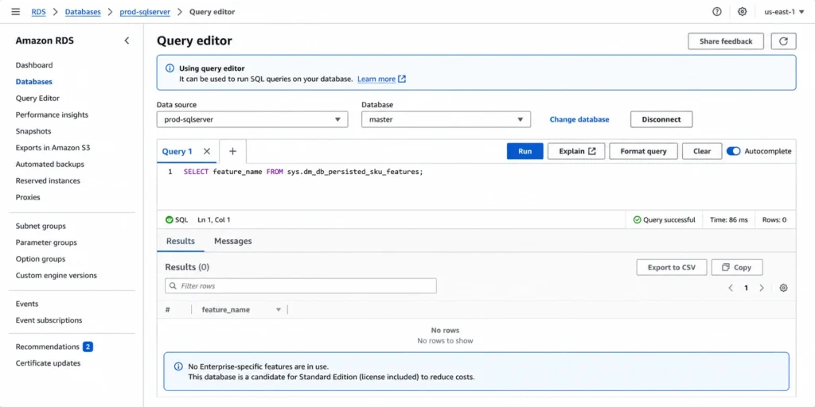Screen dimensions: 815x407
Task: Sort by feature_name column arrow
Action: point(278,309)
